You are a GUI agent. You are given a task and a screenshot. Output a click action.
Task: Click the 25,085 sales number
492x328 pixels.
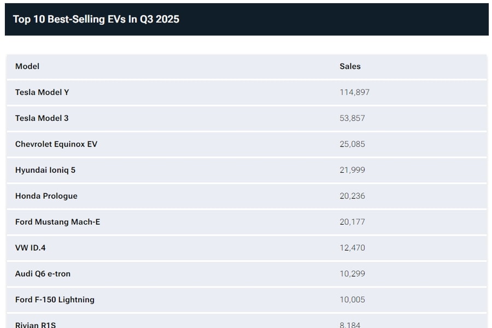tap(352, 144)
